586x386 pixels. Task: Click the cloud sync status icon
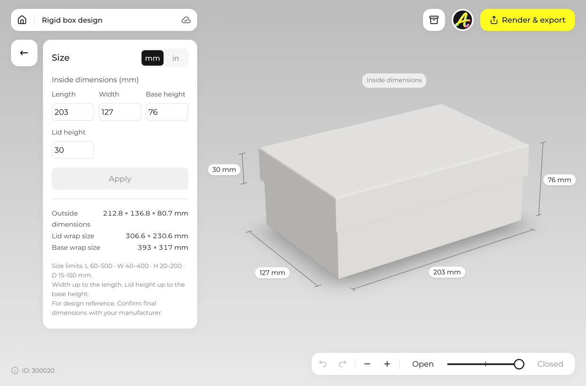coord(186,20)
